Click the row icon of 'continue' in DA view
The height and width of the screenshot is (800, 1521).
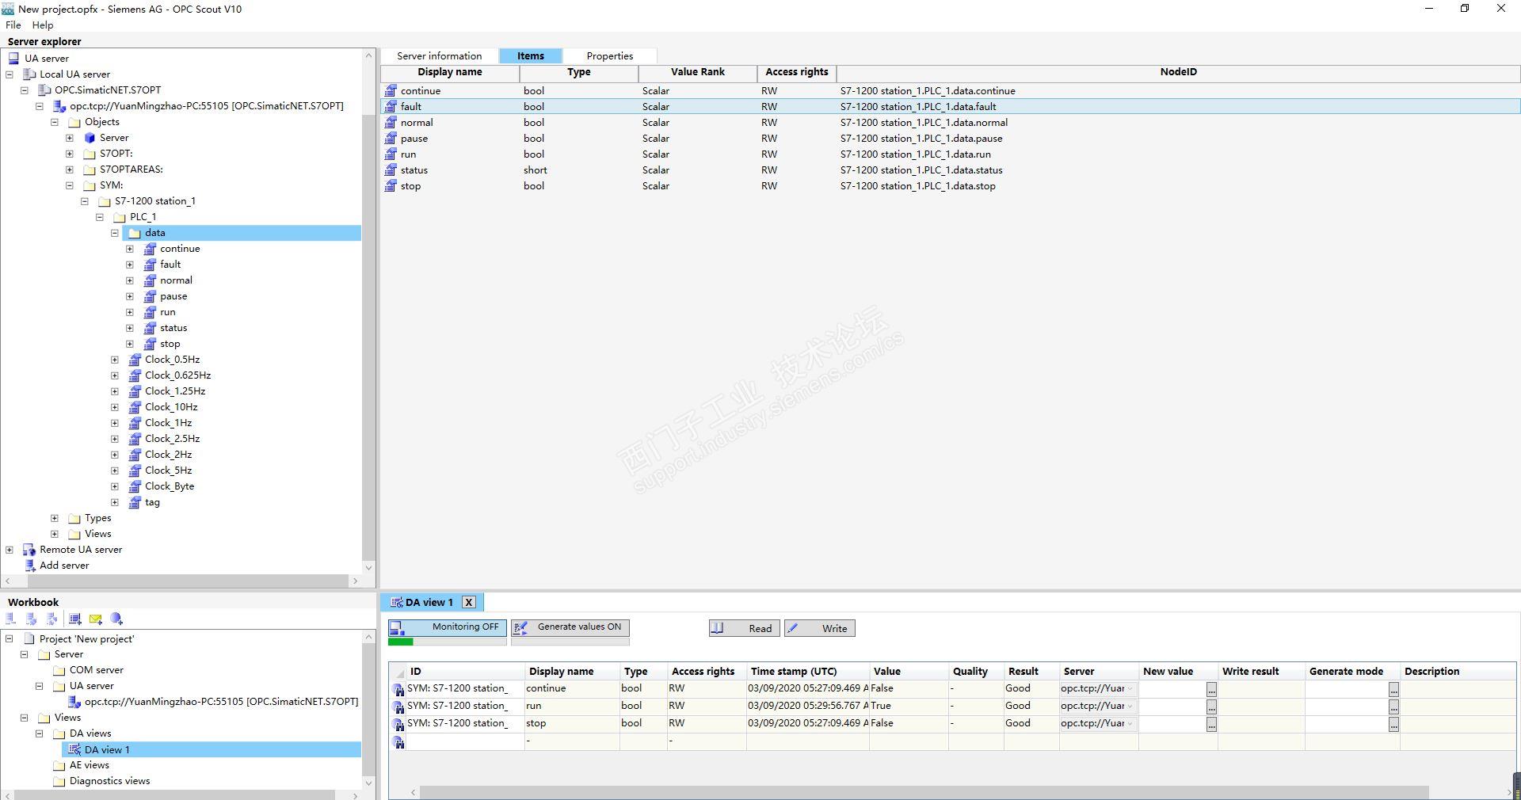pos(398,689)
